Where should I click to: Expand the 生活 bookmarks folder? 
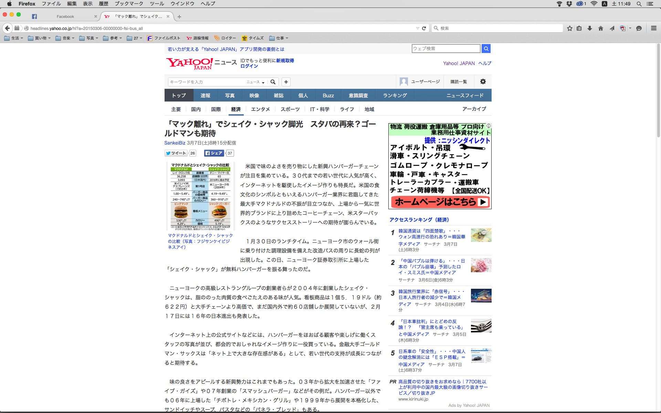[14, 38]
